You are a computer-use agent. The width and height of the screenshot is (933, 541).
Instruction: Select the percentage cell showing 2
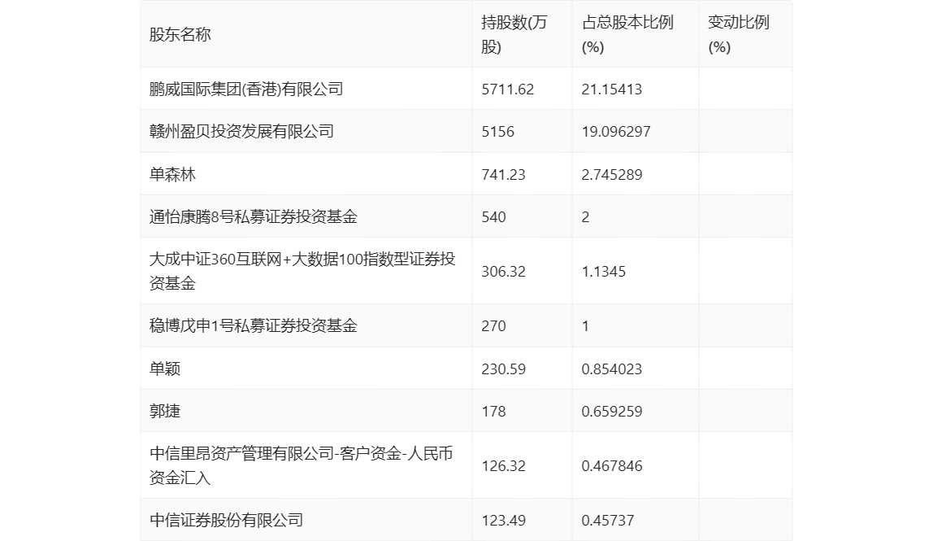coord(585,217)
